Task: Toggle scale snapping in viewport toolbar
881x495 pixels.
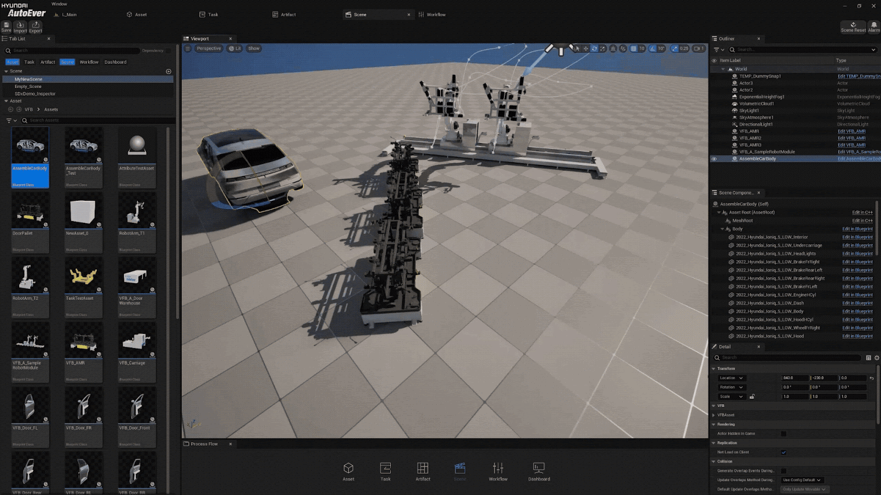Action: pos(675,48)
